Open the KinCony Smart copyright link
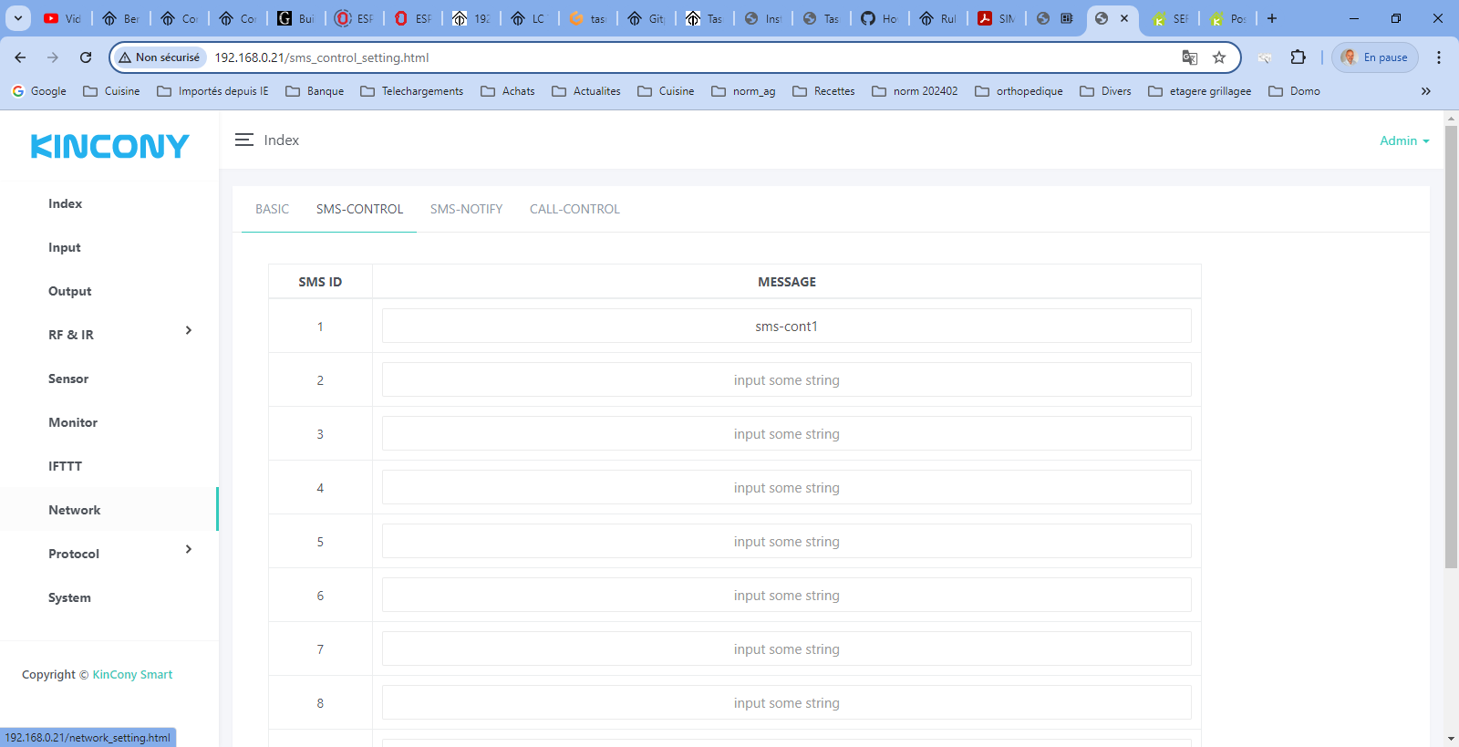The image size is (1459, 747). [x=132, y=675]
